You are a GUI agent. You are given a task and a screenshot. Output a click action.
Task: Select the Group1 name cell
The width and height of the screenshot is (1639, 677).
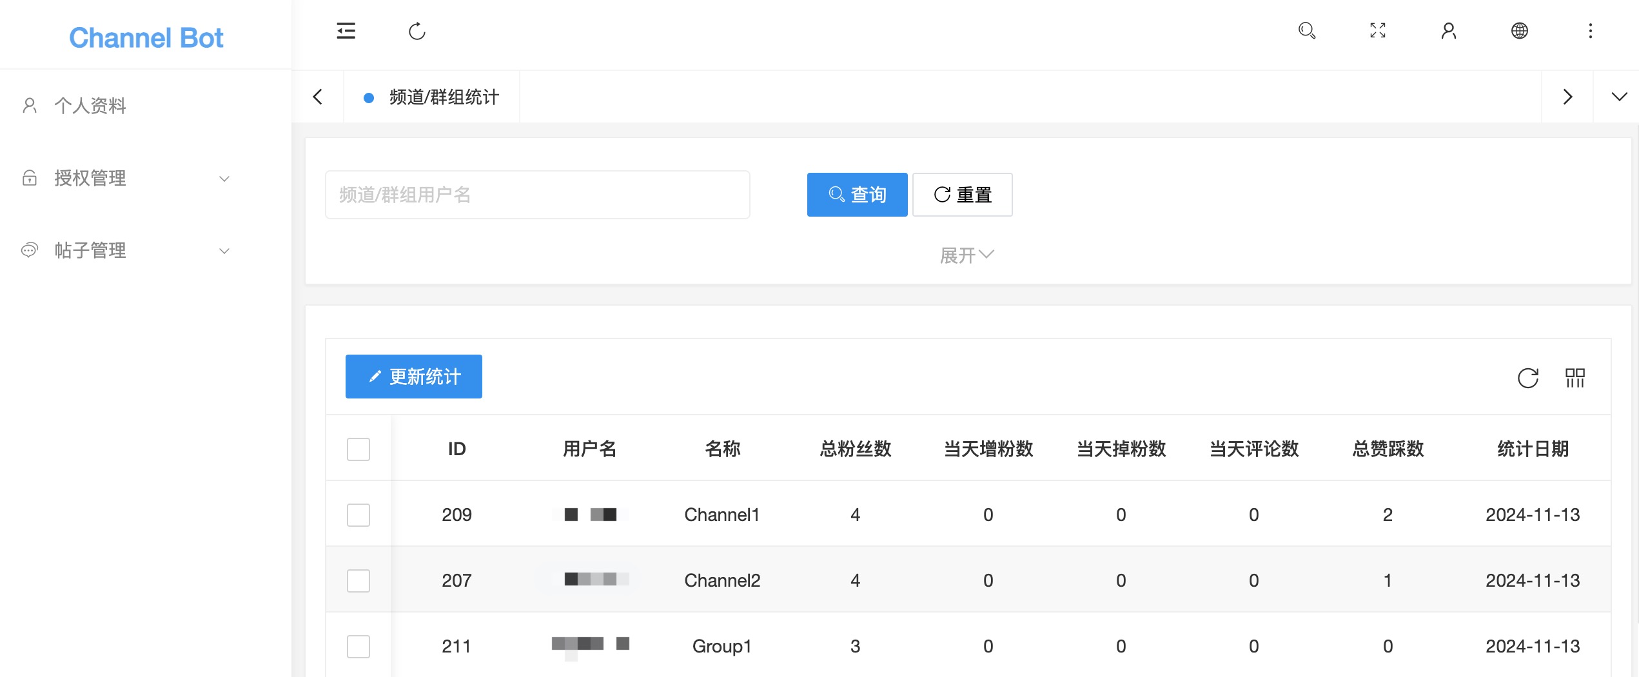722,646
